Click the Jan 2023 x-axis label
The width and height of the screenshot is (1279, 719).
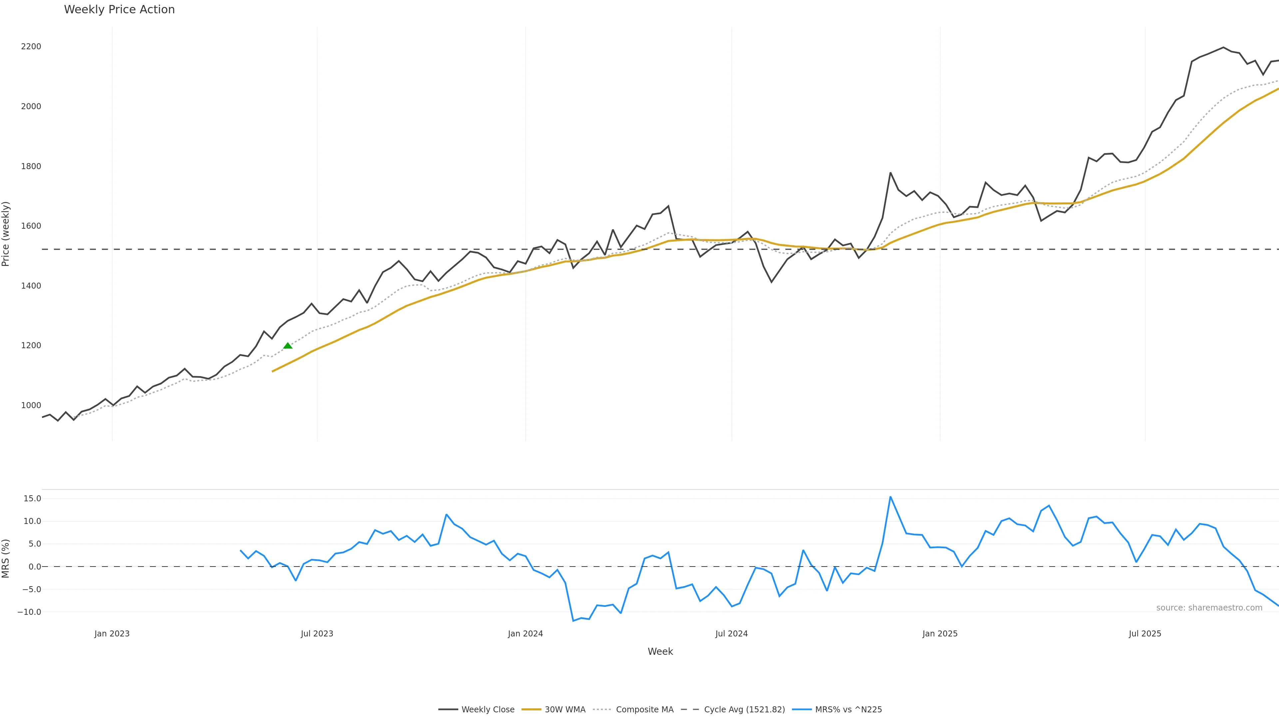click(112, 634)
